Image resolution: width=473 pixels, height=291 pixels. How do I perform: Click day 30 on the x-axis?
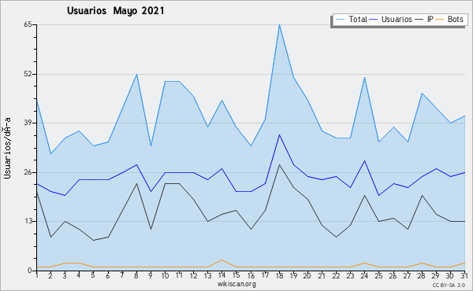coord(450,275)
